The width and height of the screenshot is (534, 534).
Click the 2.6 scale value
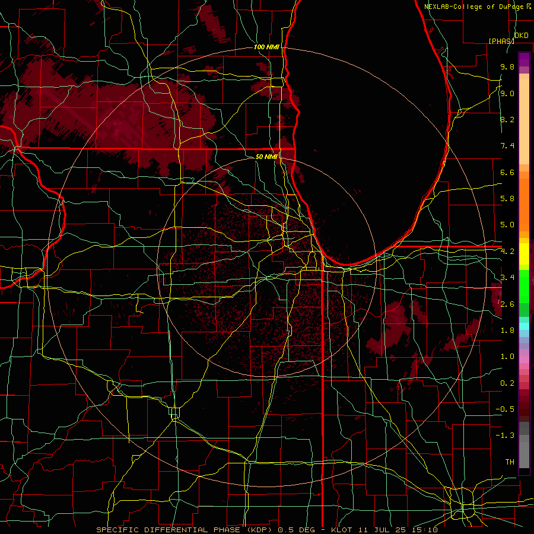pyautogui.click(x=507, y=304)
